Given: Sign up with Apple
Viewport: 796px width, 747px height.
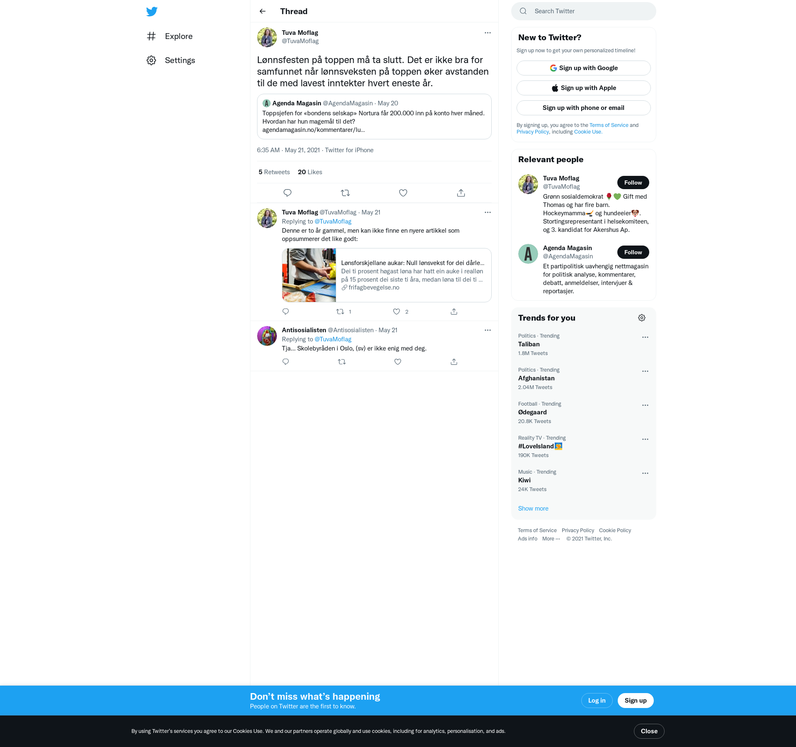Looking at the screenshot, I should 584,88.
